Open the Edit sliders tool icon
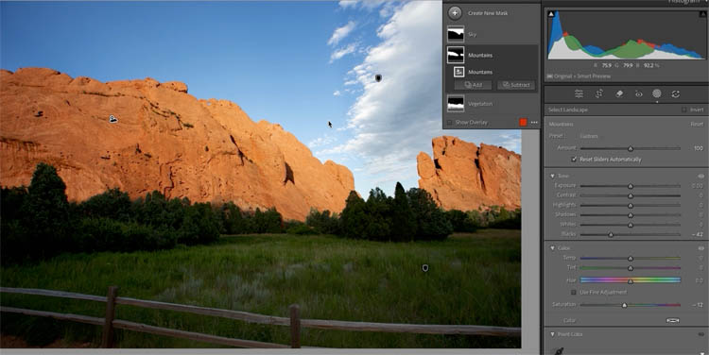The width and height of the screenshot is (709, 355). click(579, 93)
